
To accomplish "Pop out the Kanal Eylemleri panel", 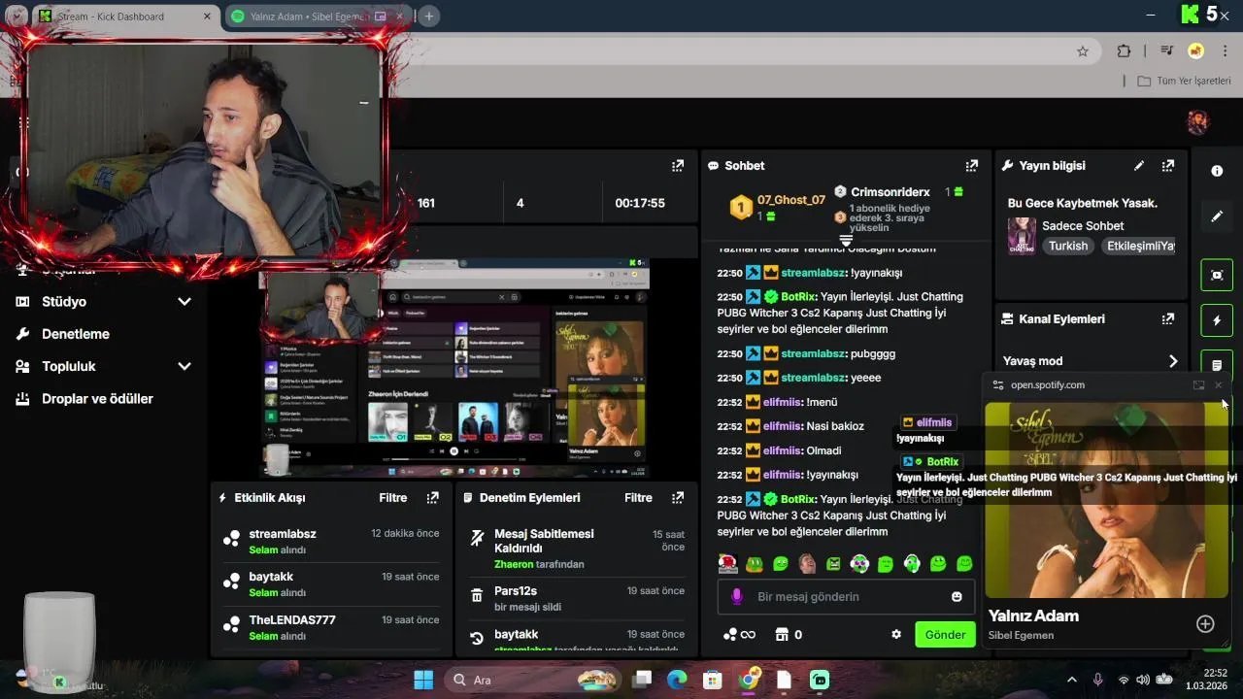I will pyautogui.click(x=1168, y=318).
